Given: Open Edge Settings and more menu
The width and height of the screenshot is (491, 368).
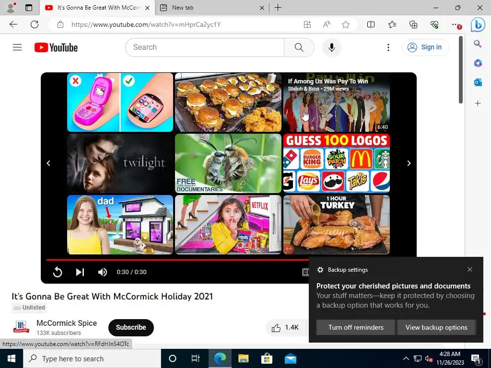Looking at the screenshot, I should point(456,24).
